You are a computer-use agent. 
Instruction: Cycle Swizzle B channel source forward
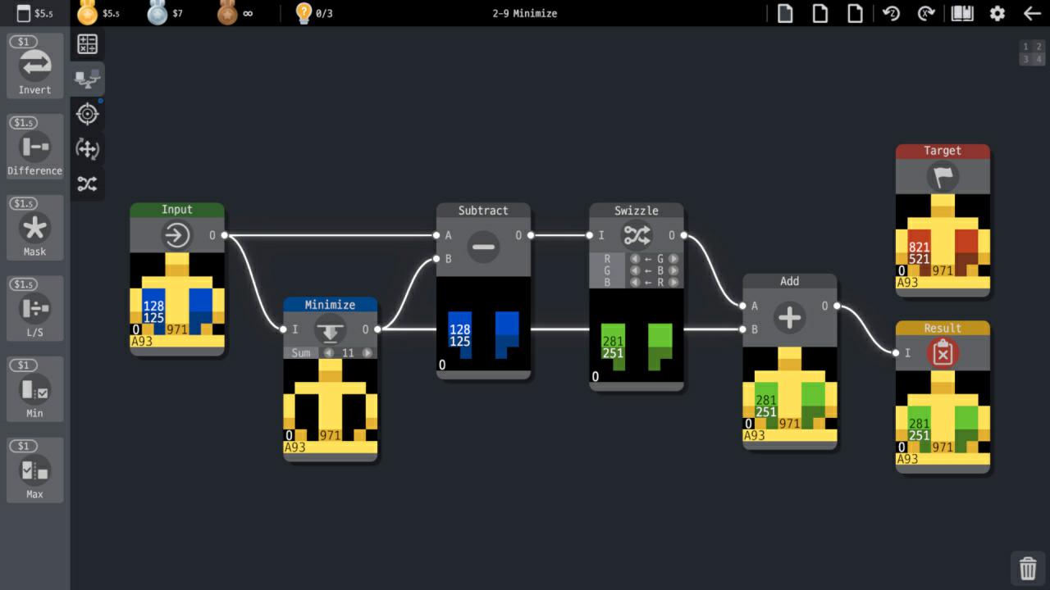pos(673,282)
